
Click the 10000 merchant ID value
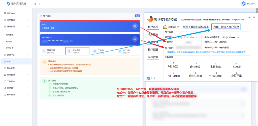pos(46,28)
